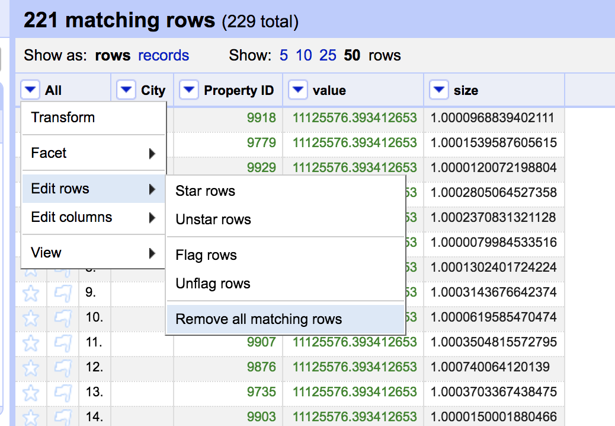615x426 pixels.
Task: Choose Remove all matching rows
Action: coord(286,319)
